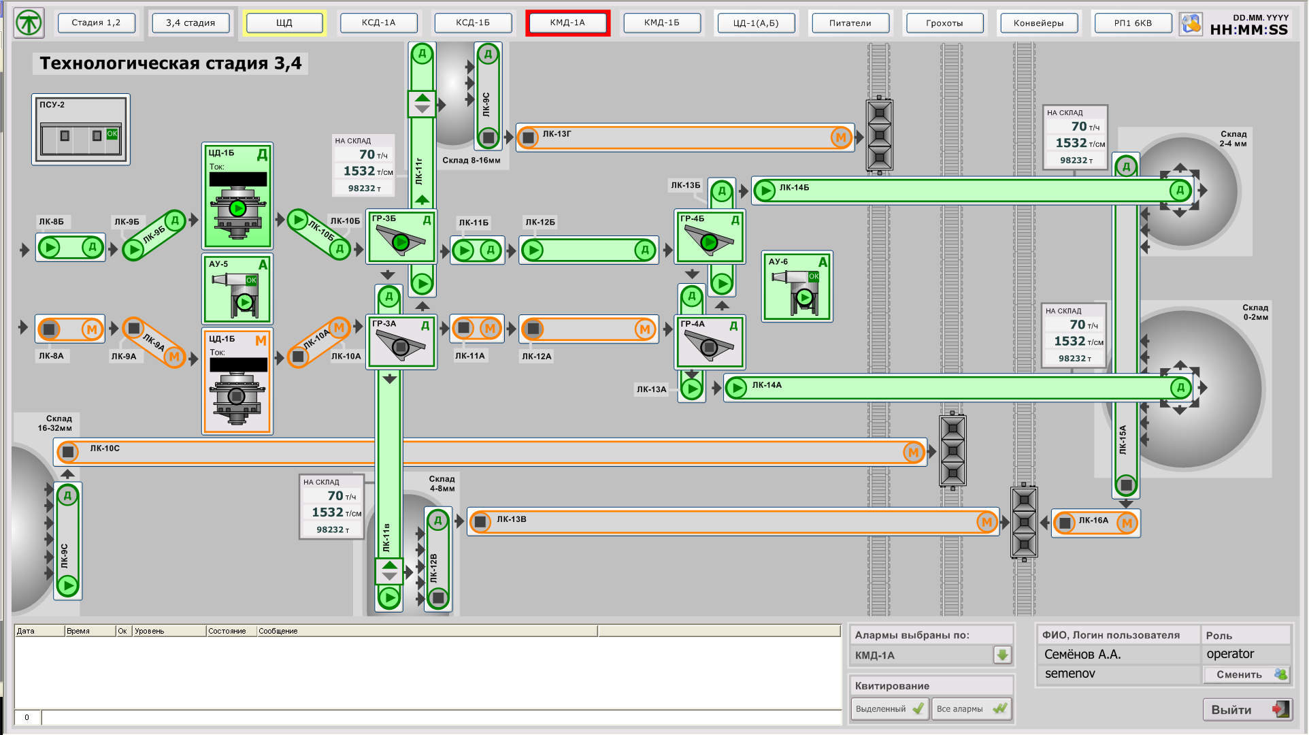Open the Конвейеры tab
This screenshot has height=735, width=1309.
point(1038,23)
